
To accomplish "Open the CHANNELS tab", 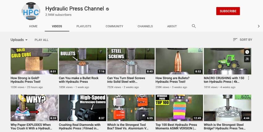I will [145, 26].
